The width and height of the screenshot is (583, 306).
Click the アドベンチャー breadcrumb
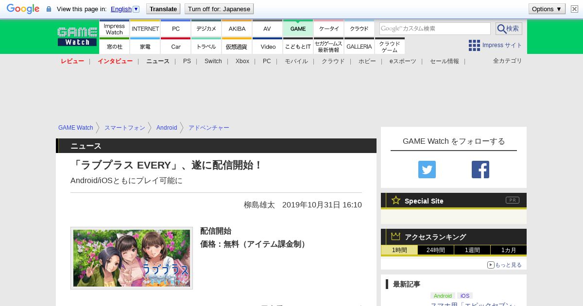[209, 128]
